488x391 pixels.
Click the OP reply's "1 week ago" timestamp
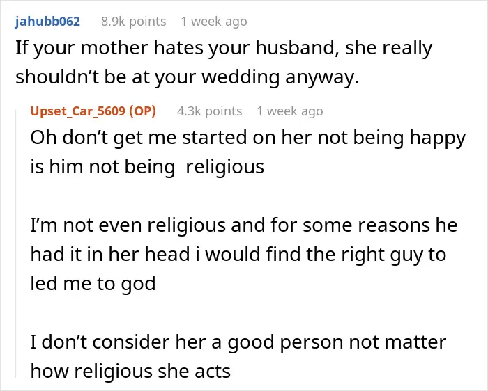coord(290,111)
